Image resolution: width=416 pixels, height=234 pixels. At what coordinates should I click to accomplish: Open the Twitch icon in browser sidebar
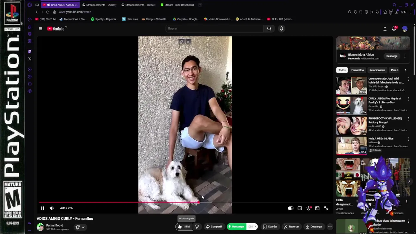(x=30, y=52)
